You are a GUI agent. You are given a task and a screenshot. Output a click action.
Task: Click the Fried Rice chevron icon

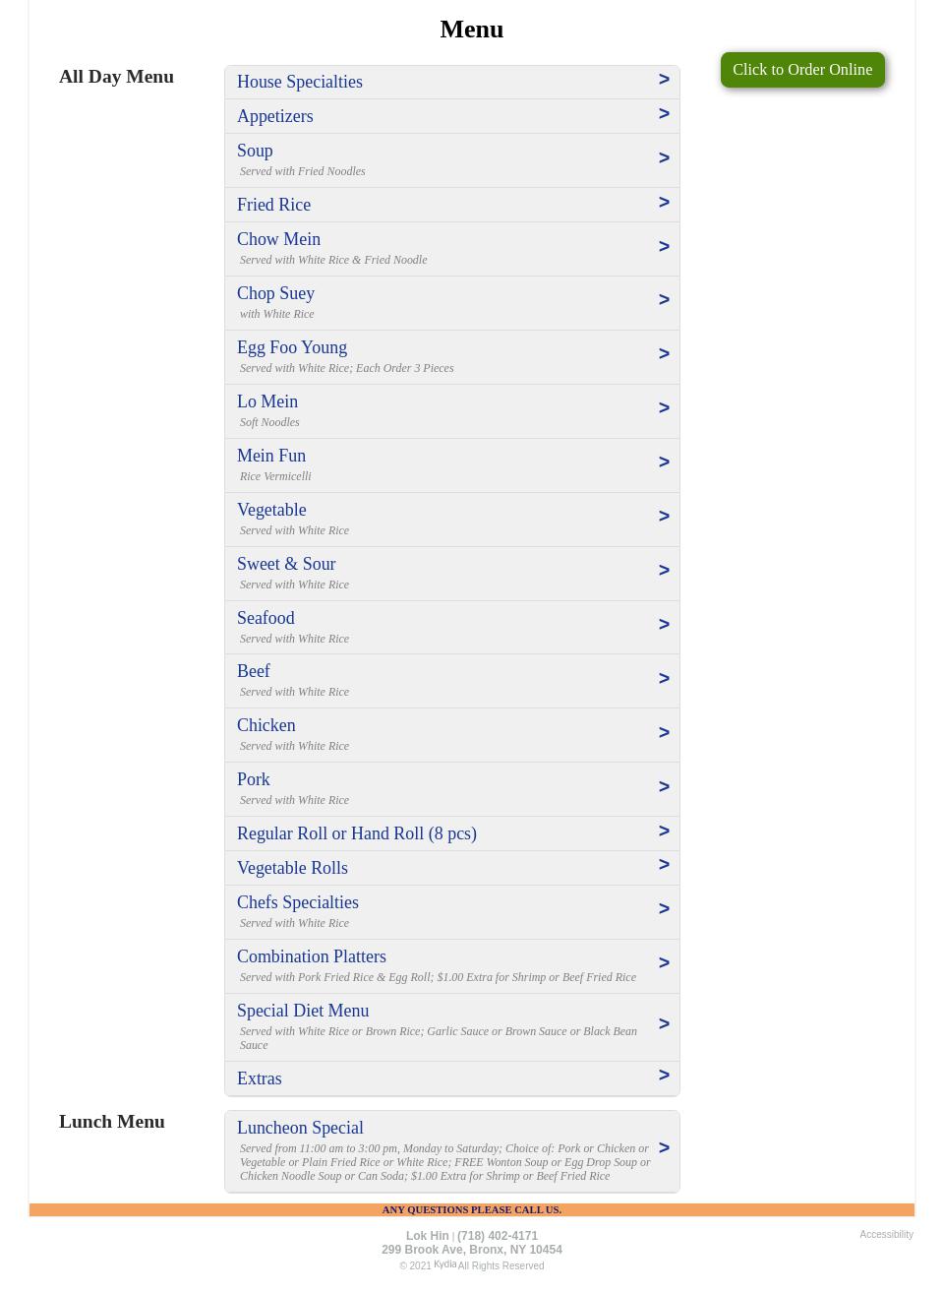click(x=664, y=203)
